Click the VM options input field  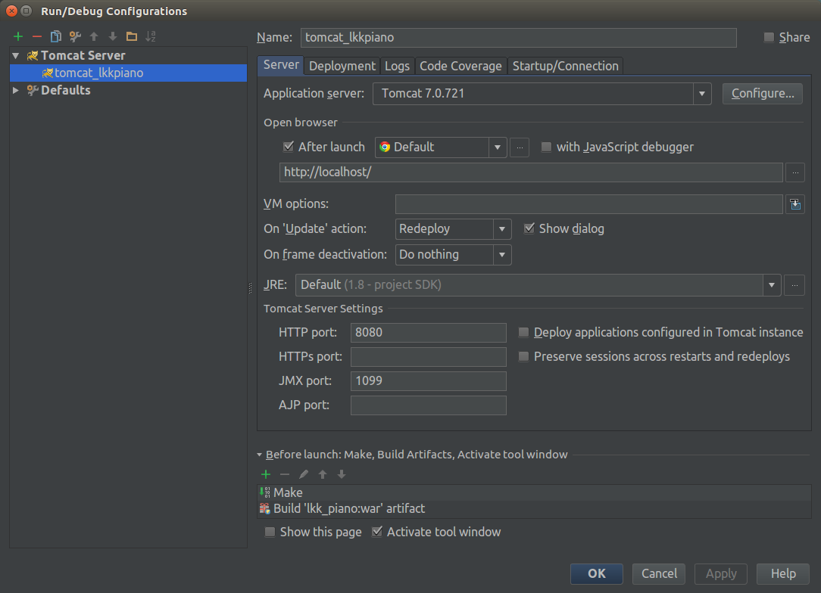click(588, 204)
